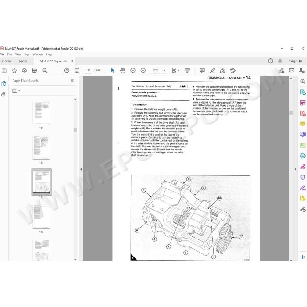
Task: Add the file to starred with the star icon
Action: coord(14,71)
